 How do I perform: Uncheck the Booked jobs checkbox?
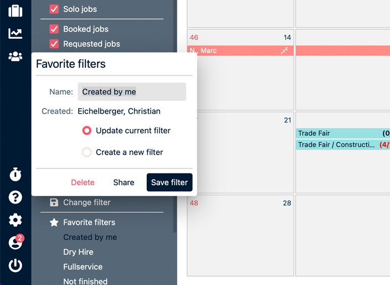click(x=54, y=29)
